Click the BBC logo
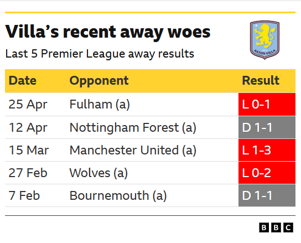The width and height of the screenshot is (301, 243). [276, 228]
